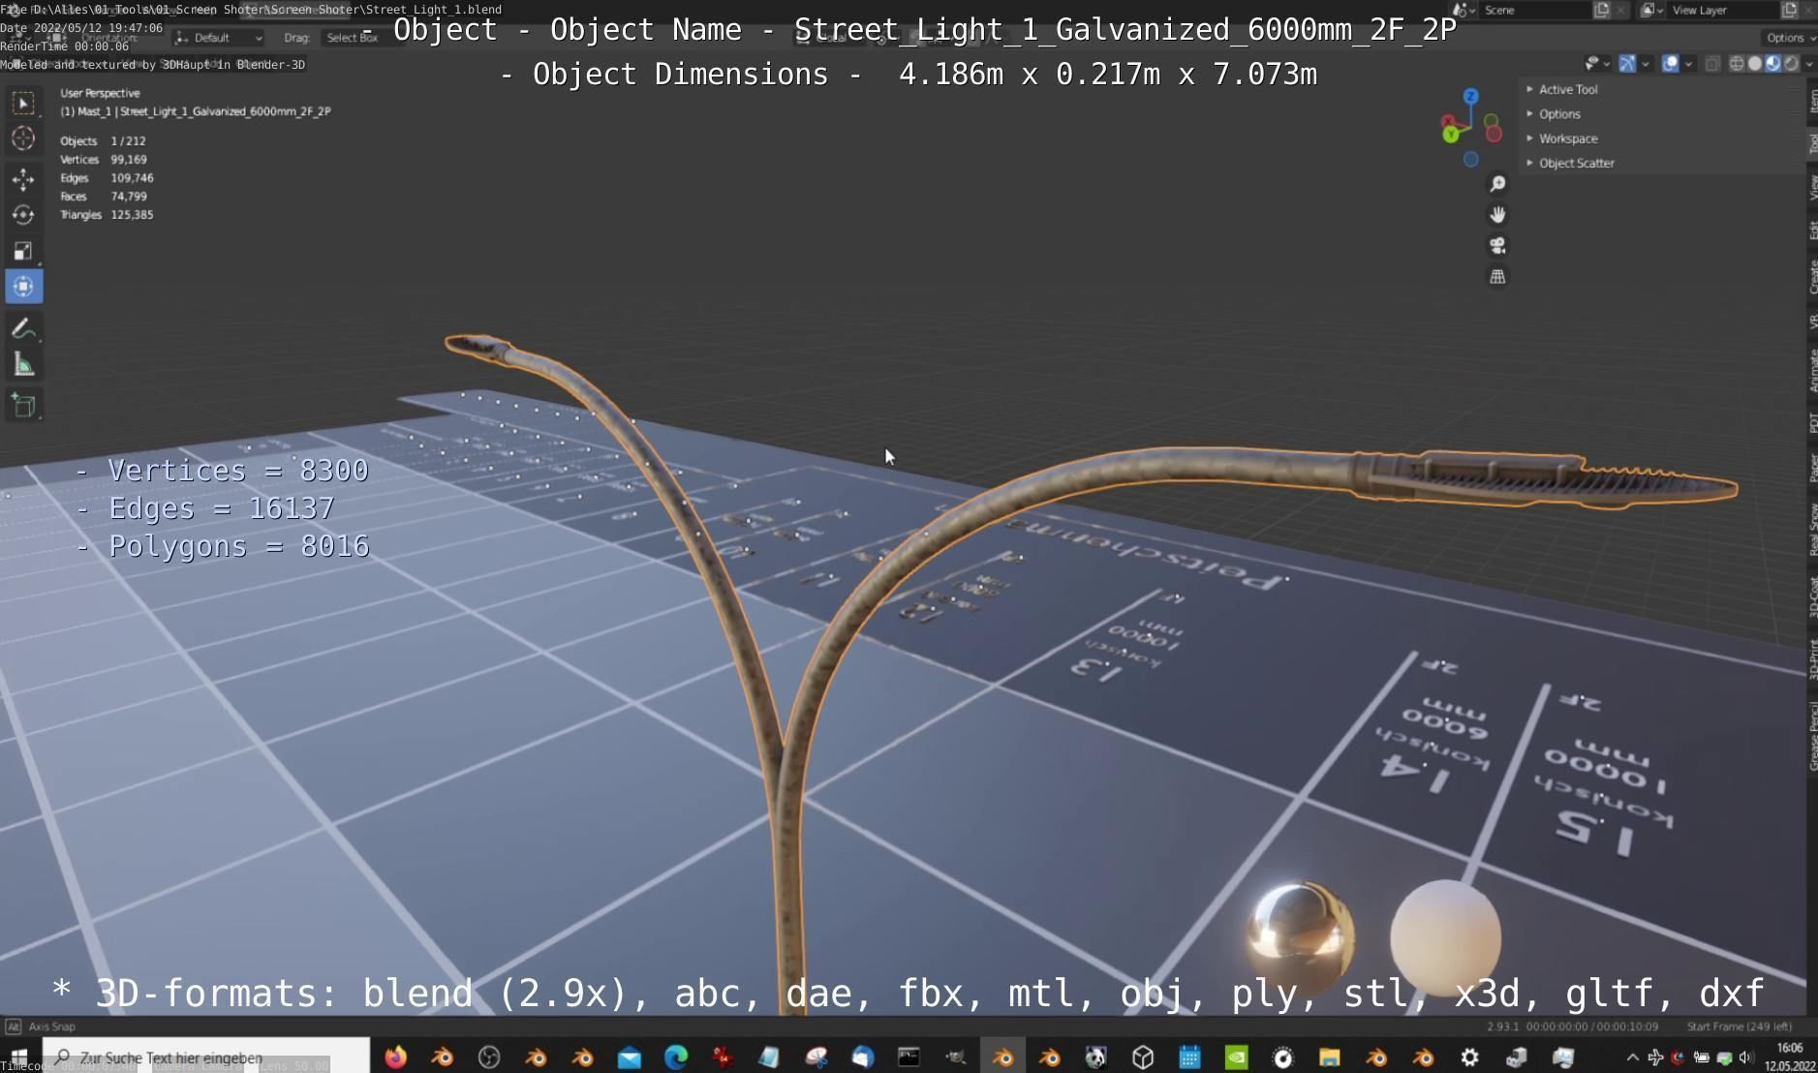Screen dimensions: 1818x1073
Task: Click the Pan view hand icon
Action: pyautogui.click(x=1497, y=215)
